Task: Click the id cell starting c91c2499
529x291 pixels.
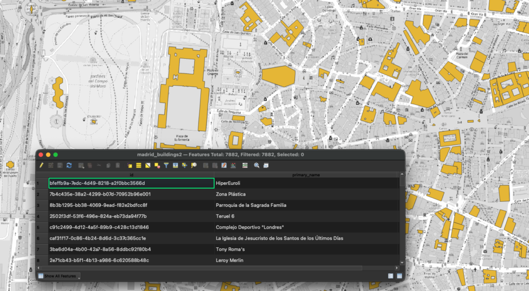Action: coord(132,228)
